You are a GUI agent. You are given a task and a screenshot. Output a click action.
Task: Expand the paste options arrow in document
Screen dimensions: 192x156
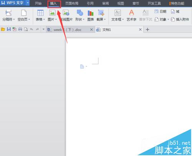(x=86, y=66)
